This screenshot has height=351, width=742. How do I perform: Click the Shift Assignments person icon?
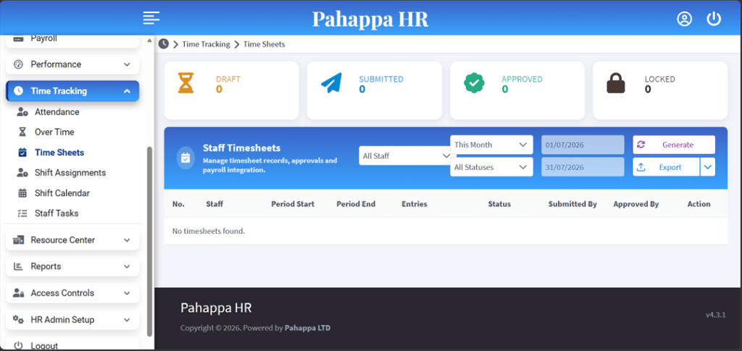coord(22,173)
